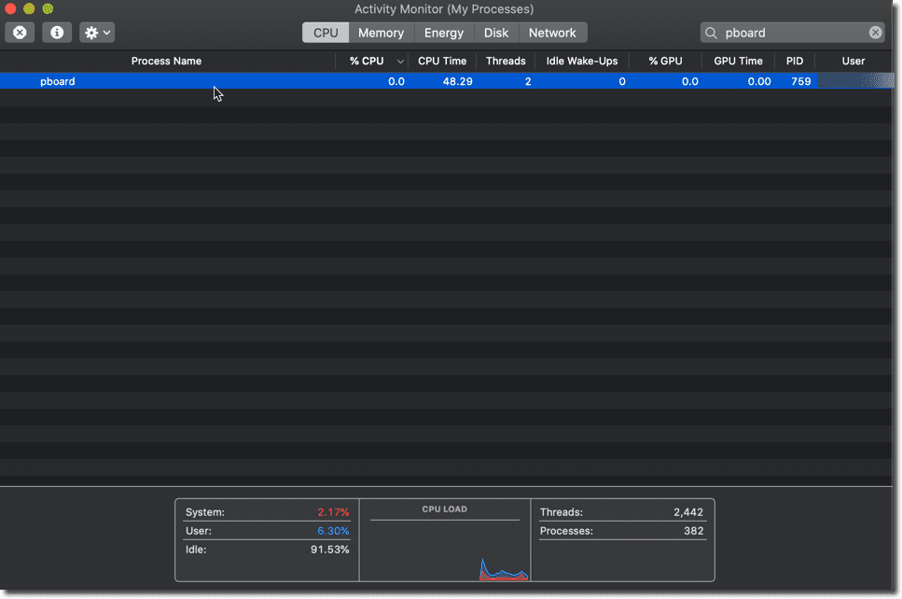Select the Network tab

[552, 33]
